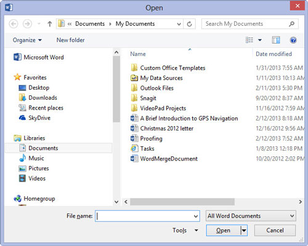Select the Documents library
Screen dimensions: 308x246
[x=59, y=148]
